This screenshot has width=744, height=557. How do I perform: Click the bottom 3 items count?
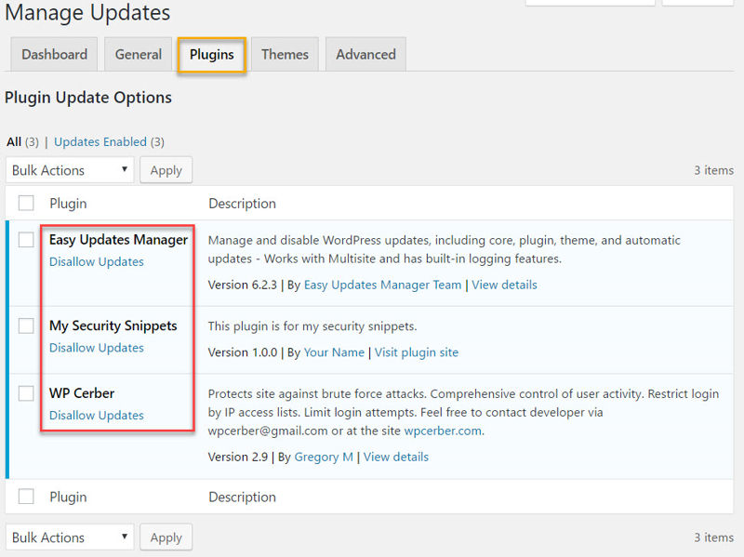(713, 537)
